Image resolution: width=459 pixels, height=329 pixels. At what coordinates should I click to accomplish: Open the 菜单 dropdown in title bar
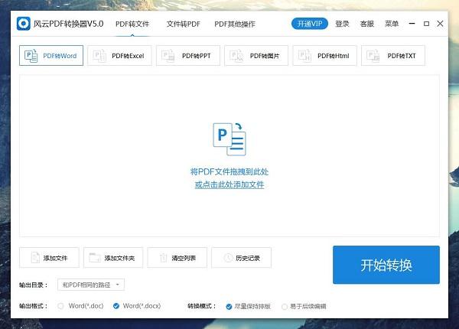click(392, 24)
